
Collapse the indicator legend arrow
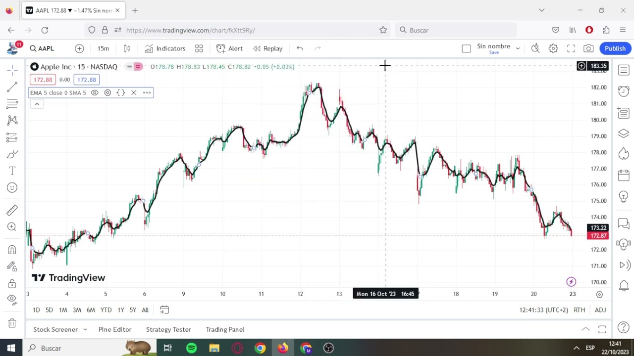click(37, 104)
